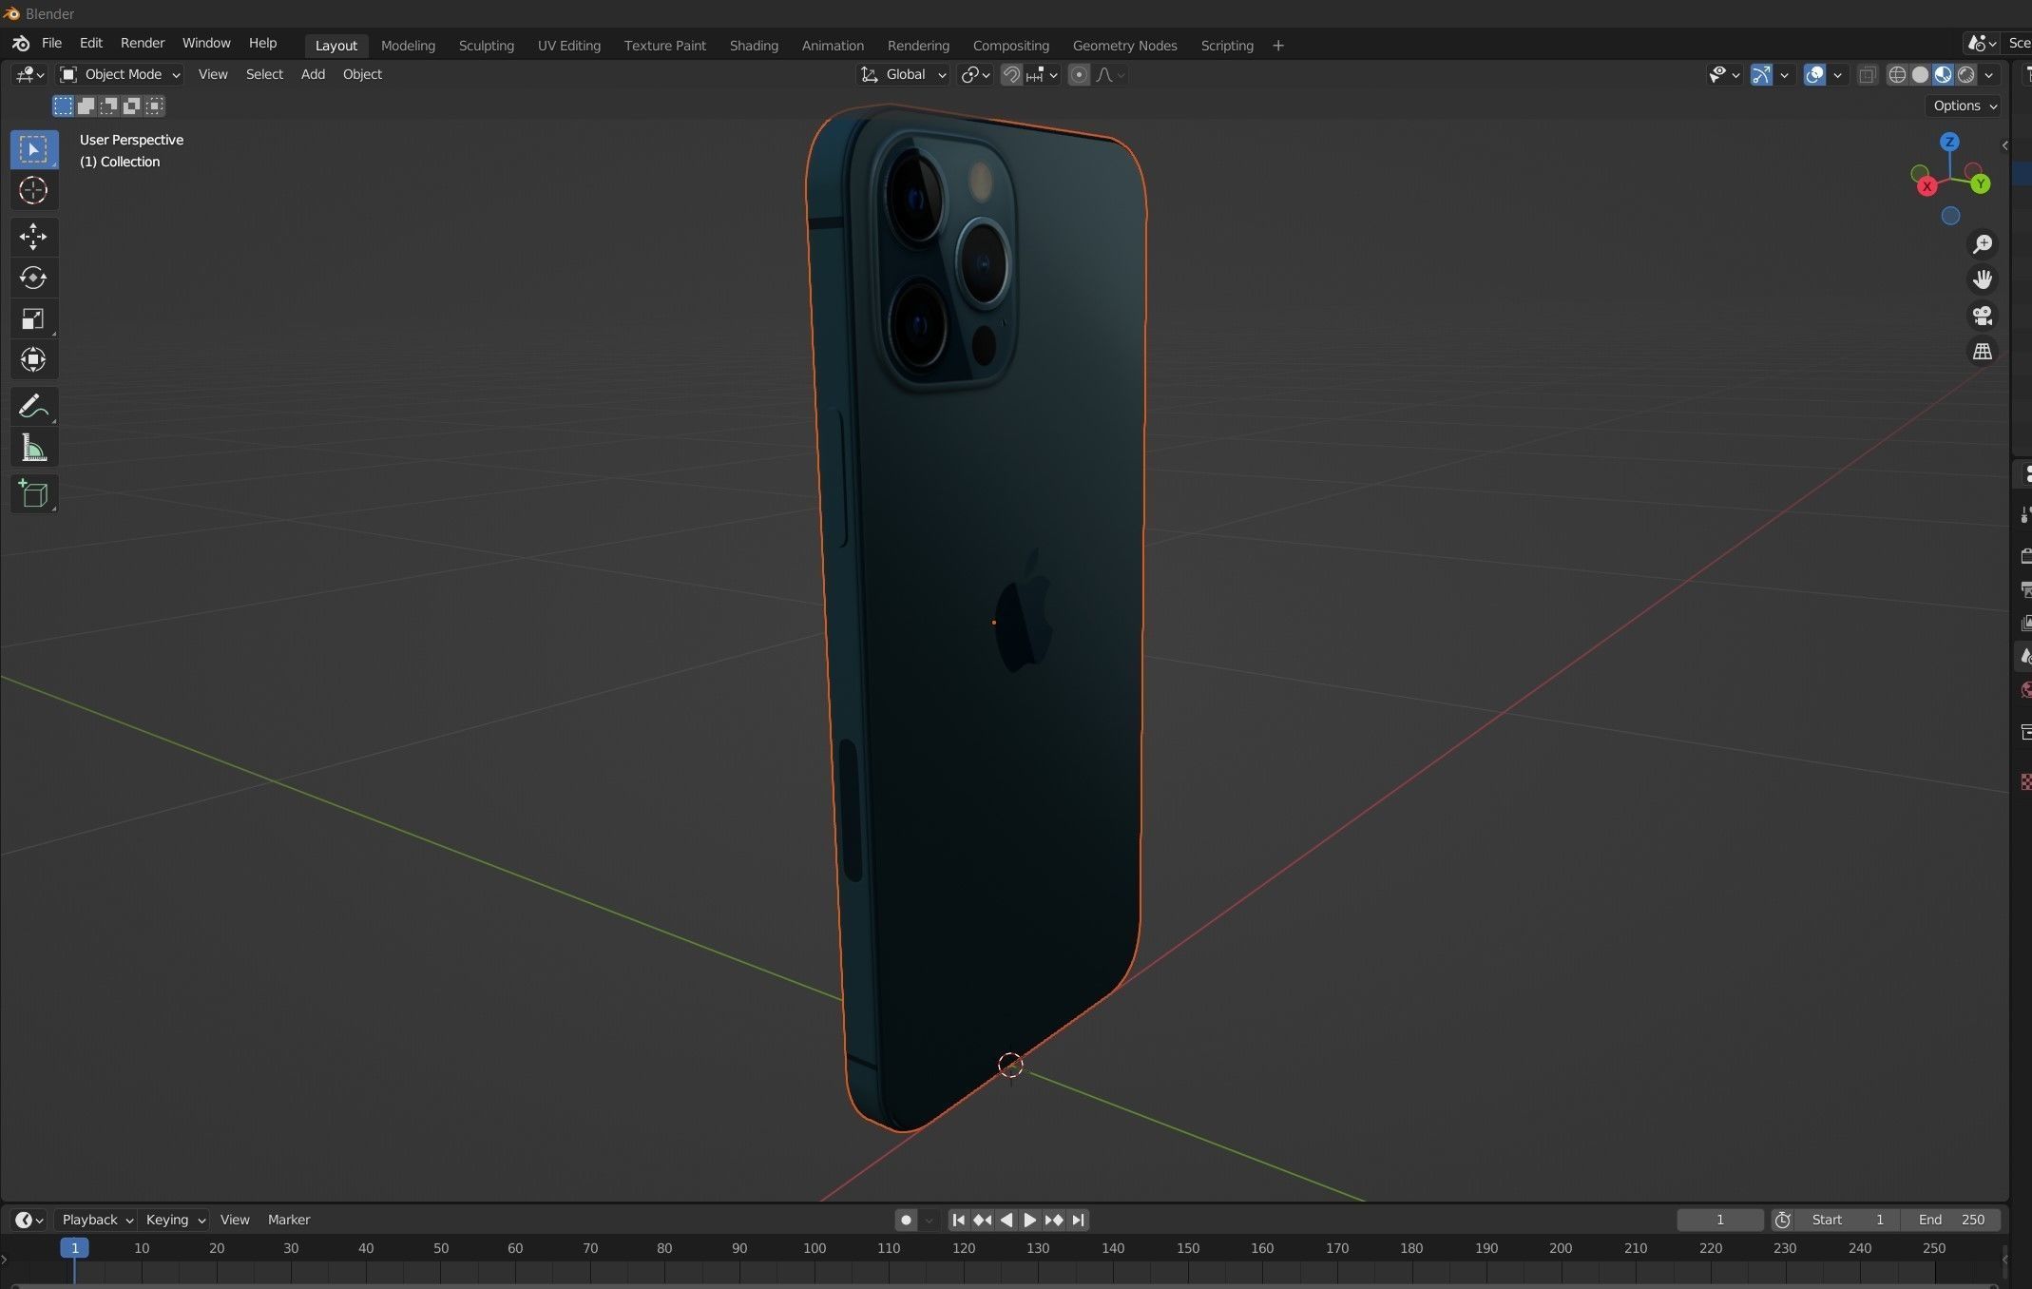2032x1289 pixels.
Task: Select the Select Box tool
Action: [x=33, y=149]
